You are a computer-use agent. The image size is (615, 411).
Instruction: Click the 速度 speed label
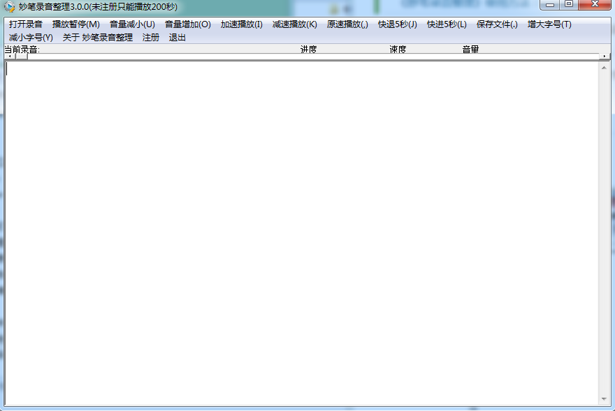click(x=398, y=50)
